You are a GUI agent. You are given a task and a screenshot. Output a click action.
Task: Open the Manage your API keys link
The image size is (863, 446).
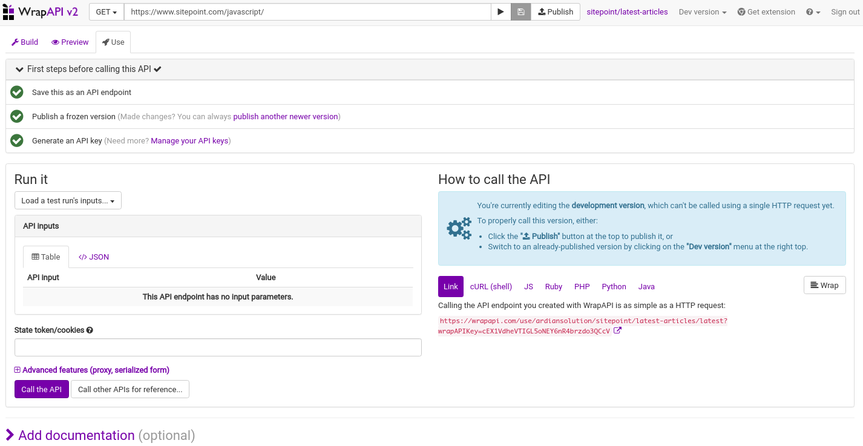[x=189, y=141]
